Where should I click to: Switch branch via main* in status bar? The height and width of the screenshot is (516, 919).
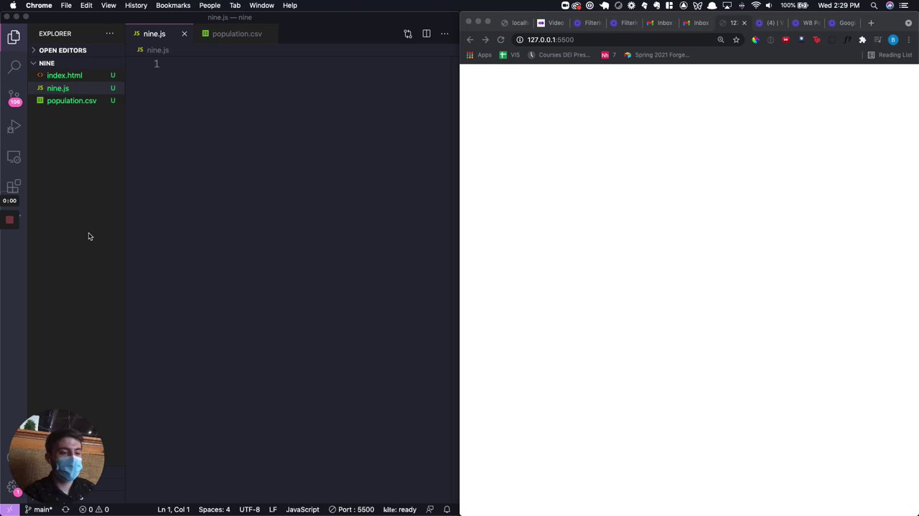click(39, 510)
